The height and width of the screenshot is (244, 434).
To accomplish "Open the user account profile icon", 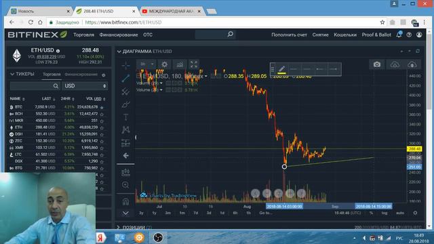I will 419,35.
